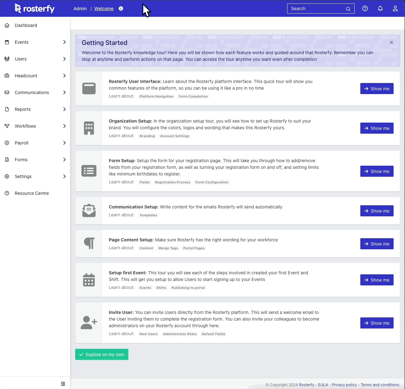Click the Explore on my own button
The width and height of the screenshot is (405, 389).
102,354
